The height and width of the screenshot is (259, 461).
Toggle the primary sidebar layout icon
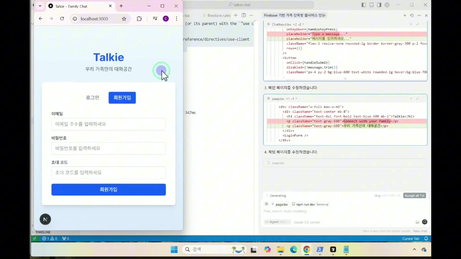363,5
